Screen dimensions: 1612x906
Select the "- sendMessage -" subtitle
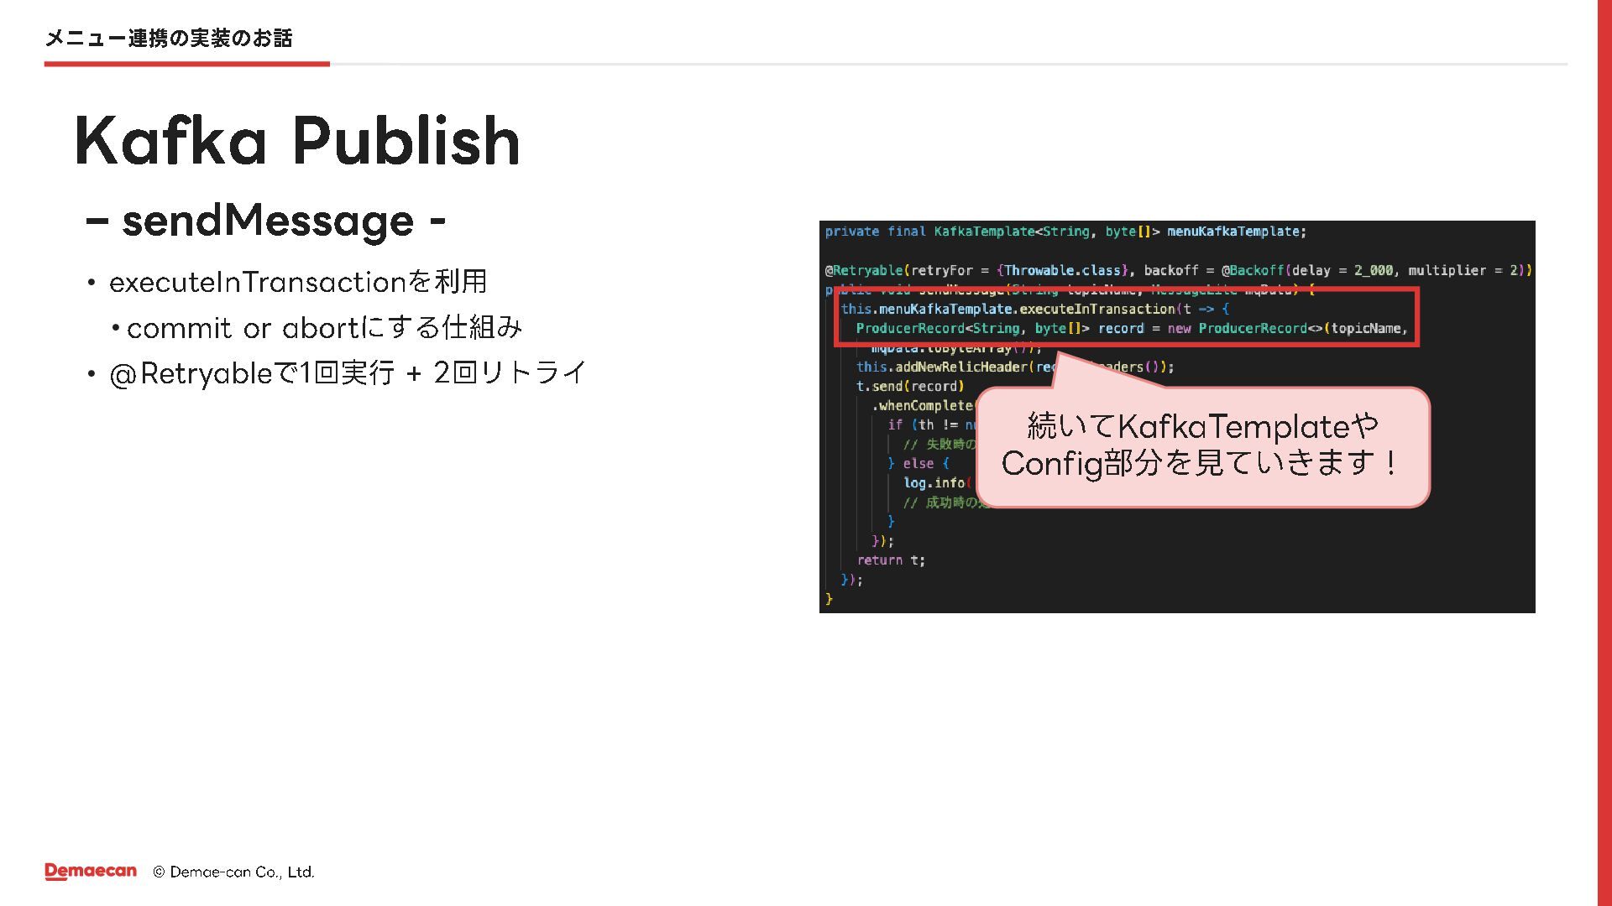tap(265, 221)
